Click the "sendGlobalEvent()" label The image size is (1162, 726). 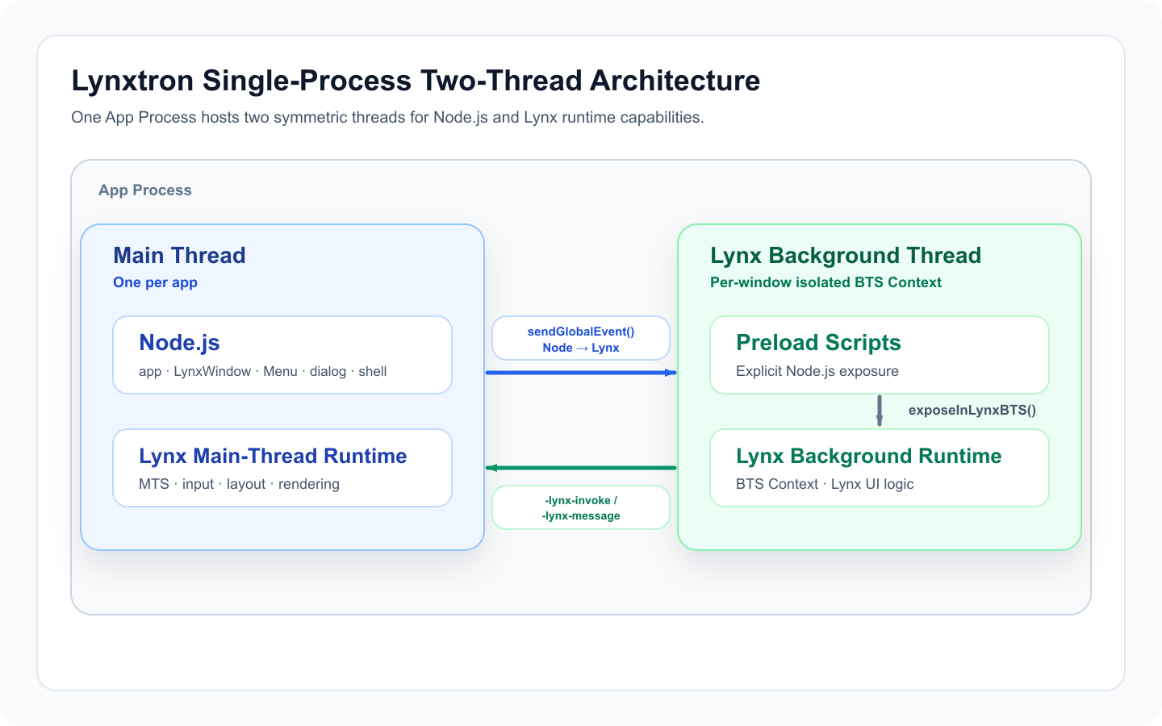tap(581, 332)
